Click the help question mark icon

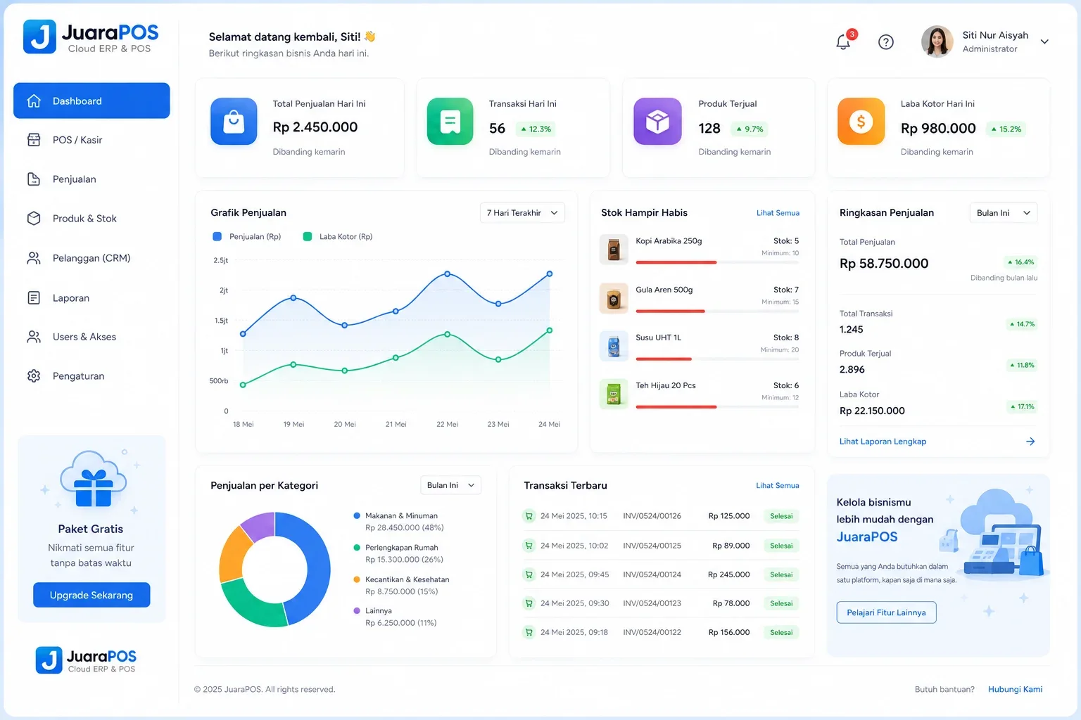[x=886, y=42]
